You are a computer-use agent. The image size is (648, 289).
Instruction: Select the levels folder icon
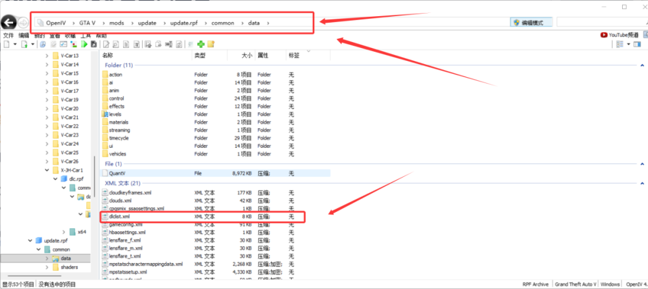[105, 114]
